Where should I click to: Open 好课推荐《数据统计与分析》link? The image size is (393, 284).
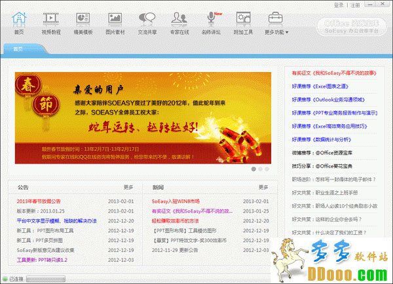(322, 139)
